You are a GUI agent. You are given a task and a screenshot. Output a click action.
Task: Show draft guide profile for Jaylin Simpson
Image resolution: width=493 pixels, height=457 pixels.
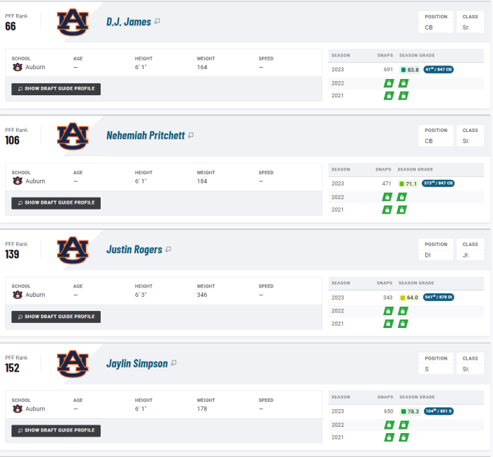(x=56, y=431)
